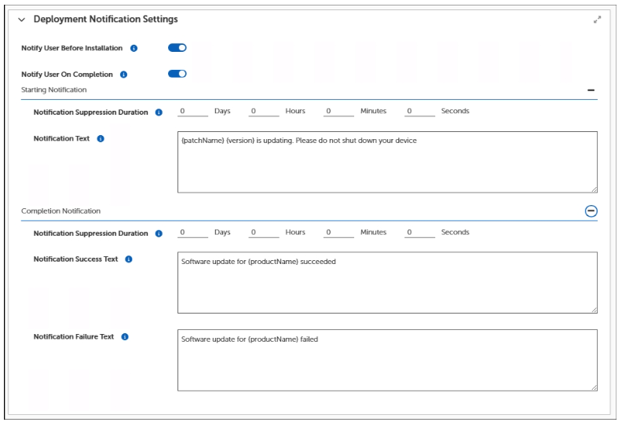Click info icon beside Notify User Before Installation
This screenshot has width=622, height=422.
(x=134, y=48)
